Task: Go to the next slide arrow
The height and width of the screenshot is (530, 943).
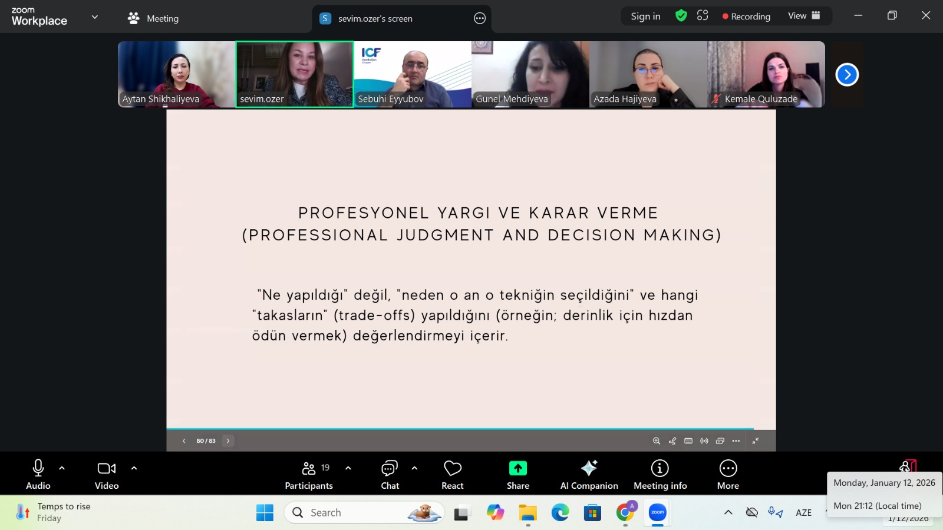Action: pos(228,441)
